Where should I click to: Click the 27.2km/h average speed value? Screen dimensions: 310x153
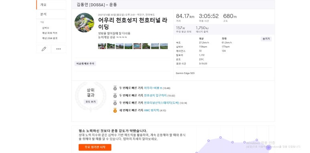(204, 42)
